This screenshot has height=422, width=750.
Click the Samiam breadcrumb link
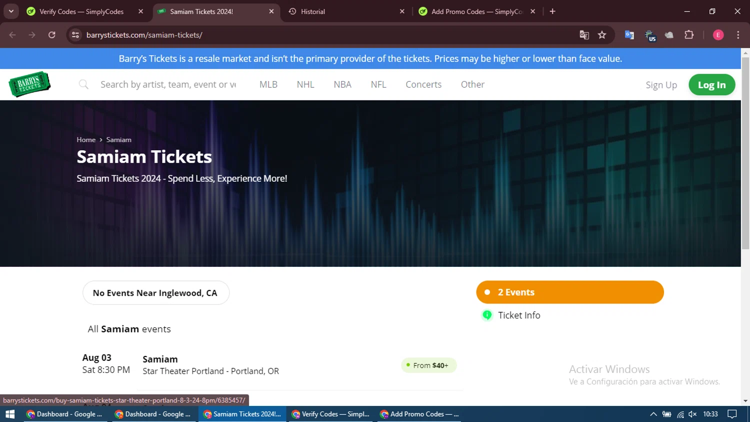(x=118, y=140)
